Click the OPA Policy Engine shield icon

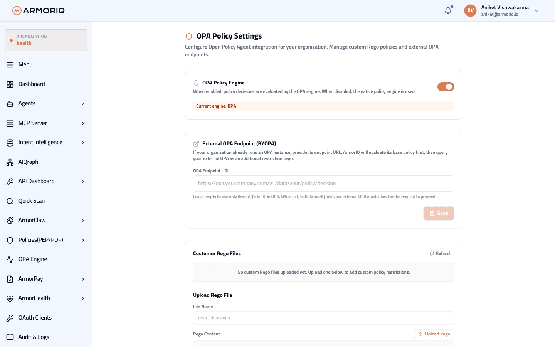[x=196, y=83]
